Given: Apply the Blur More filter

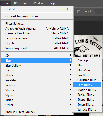Looking at the screenshot, I should [87, 70].
